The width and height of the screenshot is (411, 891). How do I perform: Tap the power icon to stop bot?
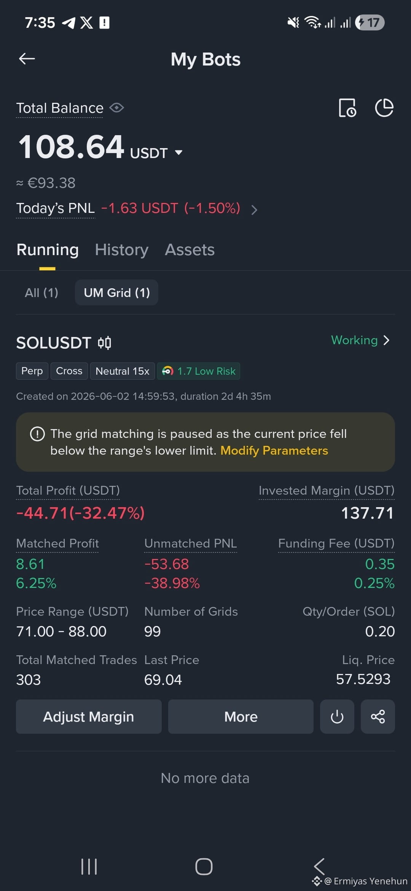[337, 717]
